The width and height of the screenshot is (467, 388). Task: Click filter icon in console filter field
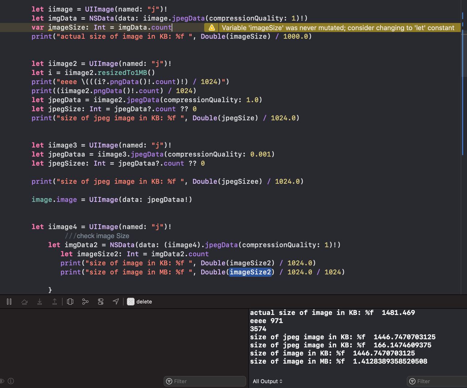(412, 381)
